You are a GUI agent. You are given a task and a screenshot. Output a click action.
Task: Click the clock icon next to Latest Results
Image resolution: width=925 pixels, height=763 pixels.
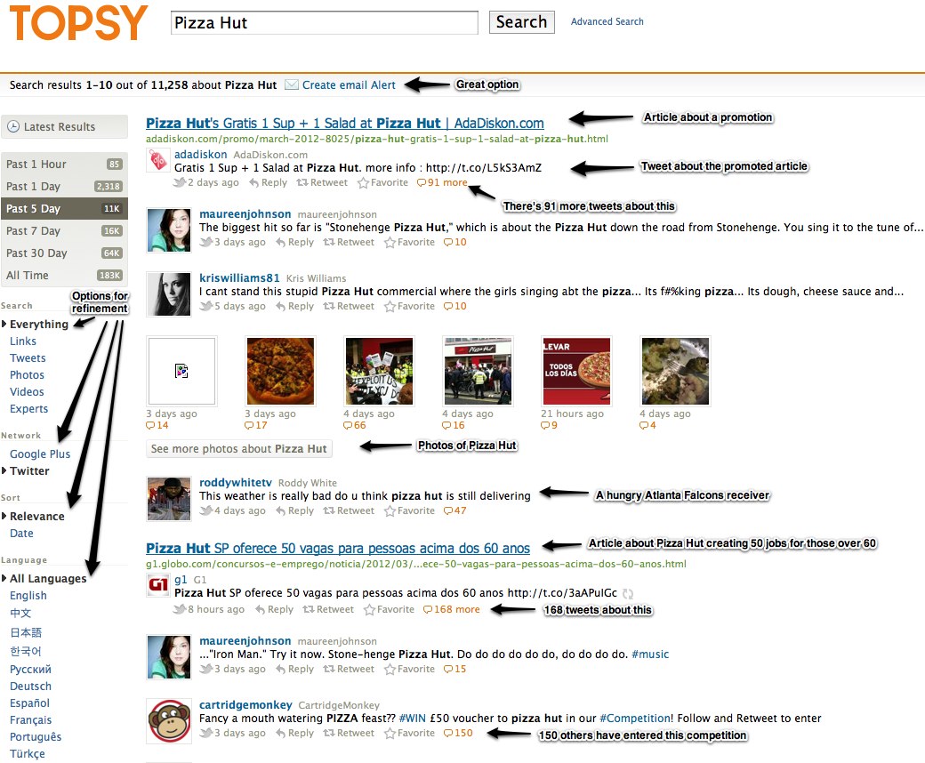click(x=13, y=127)
